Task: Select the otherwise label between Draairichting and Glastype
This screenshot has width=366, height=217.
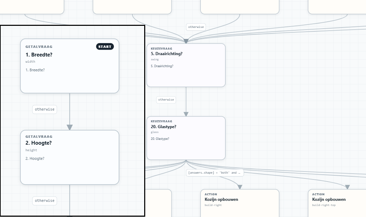Action: (166, 100)
